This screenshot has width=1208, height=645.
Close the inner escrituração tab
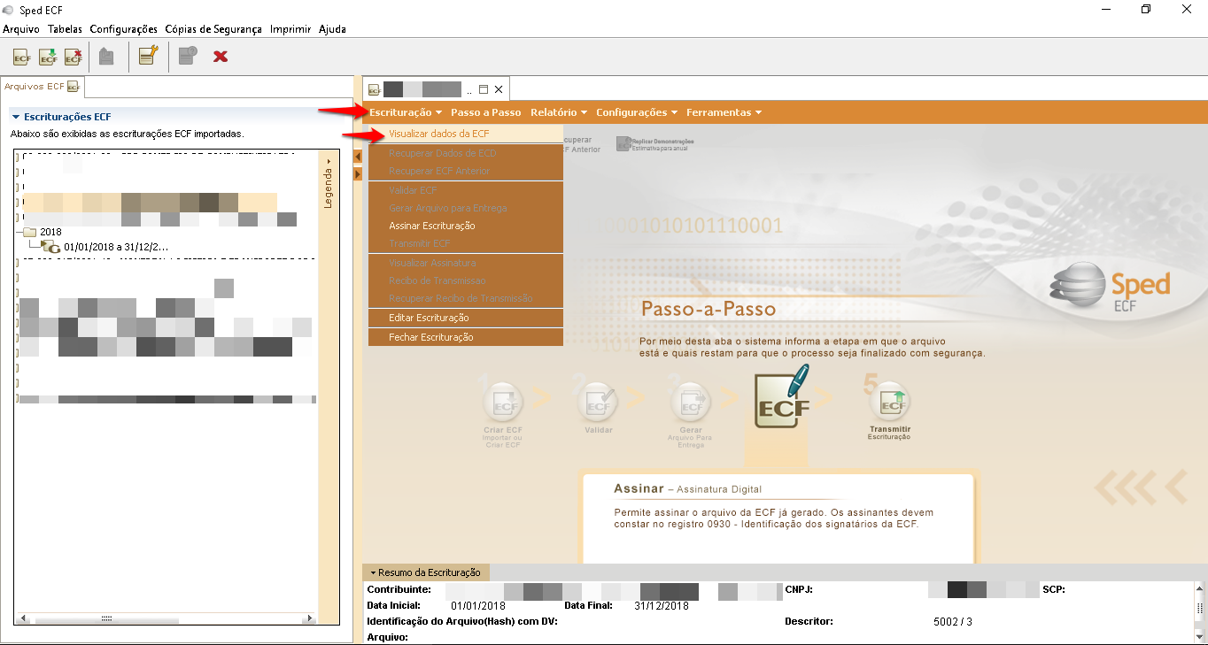(499, 89)
